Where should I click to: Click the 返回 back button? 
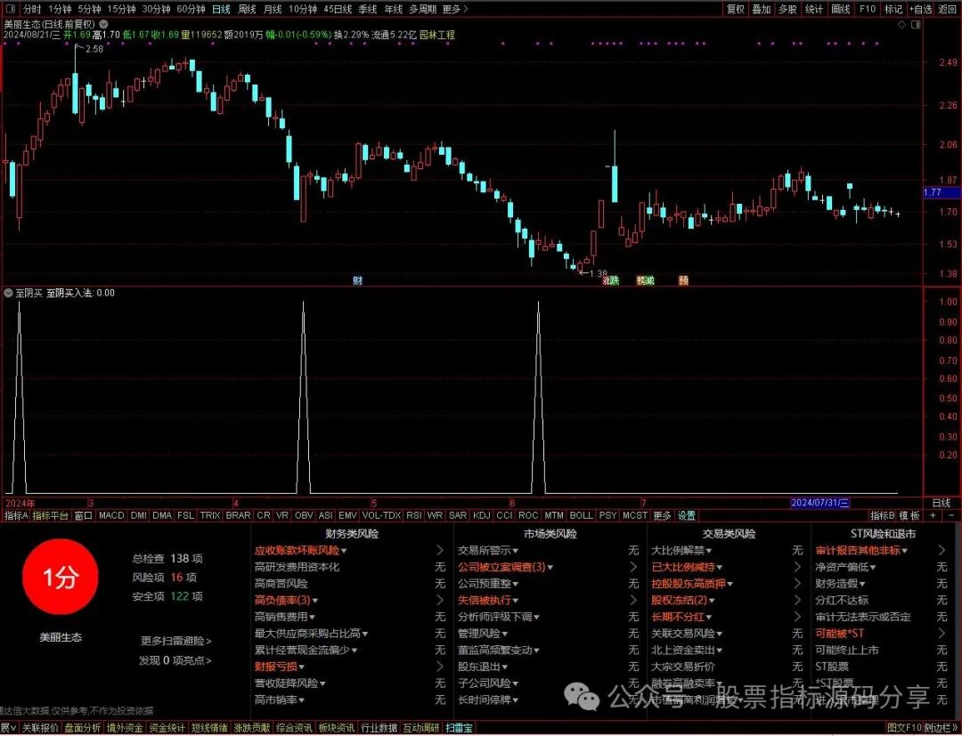(947, 9)
